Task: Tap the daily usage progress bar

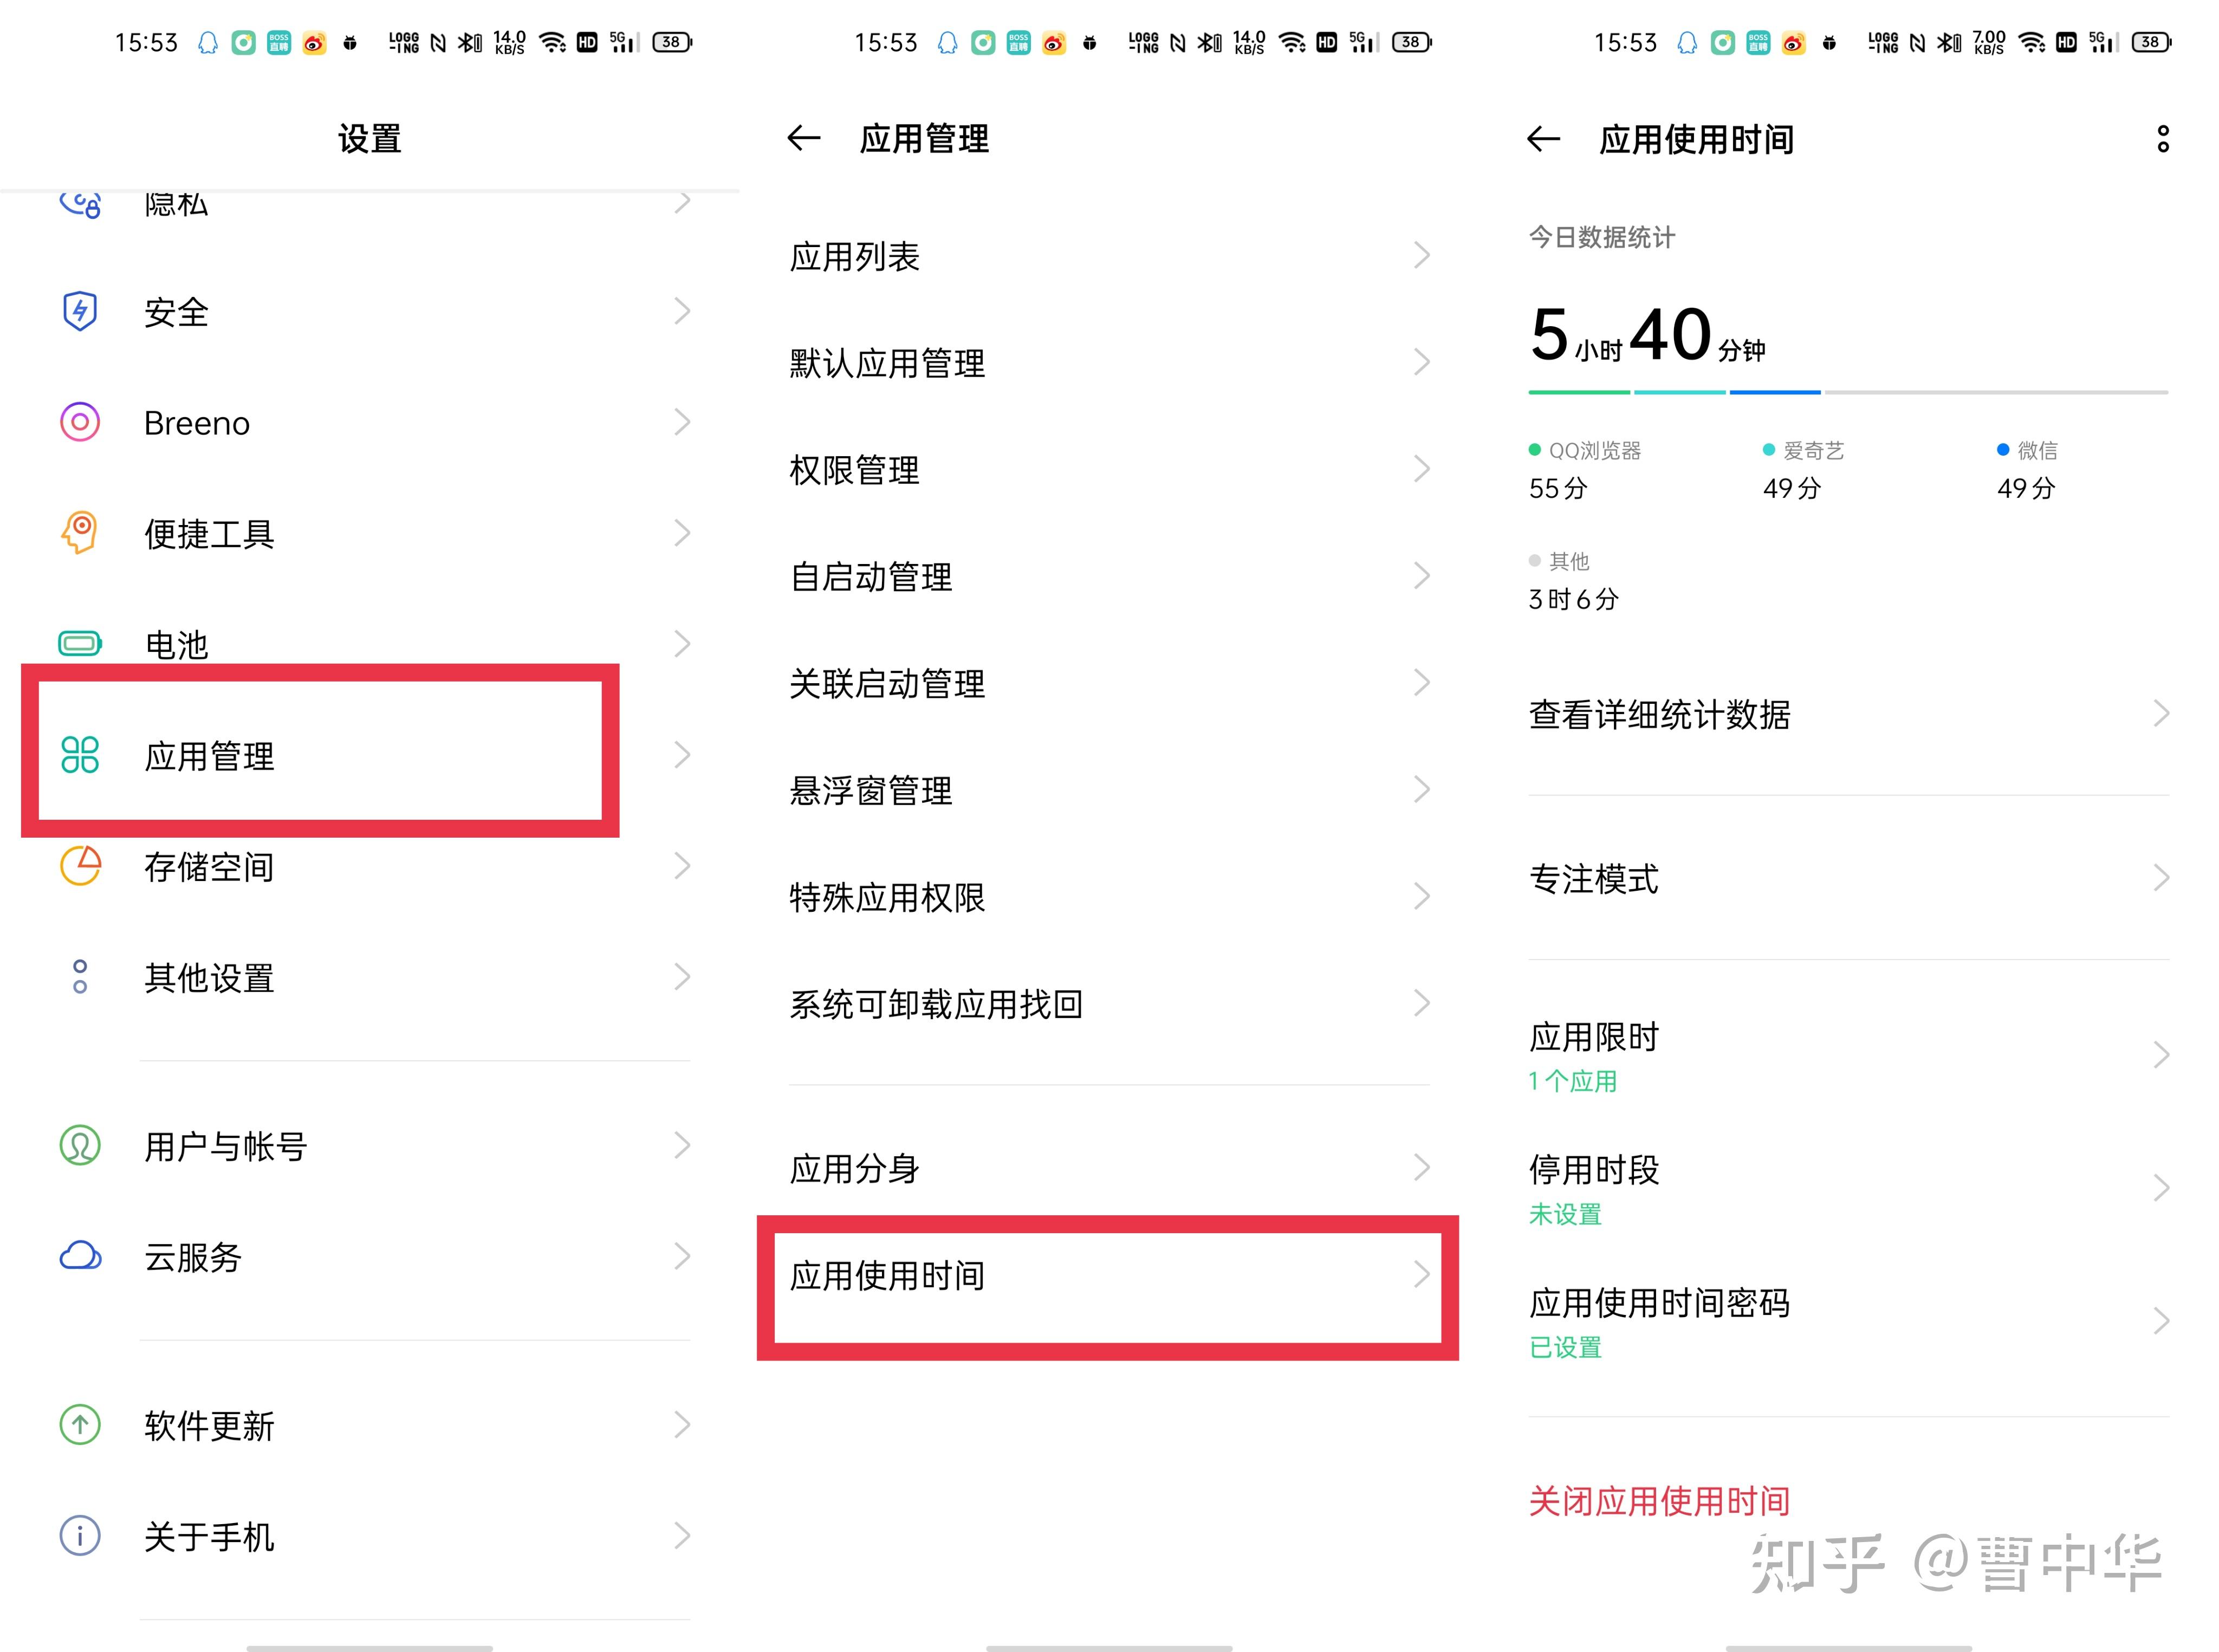Action: tap(1848, 392)
